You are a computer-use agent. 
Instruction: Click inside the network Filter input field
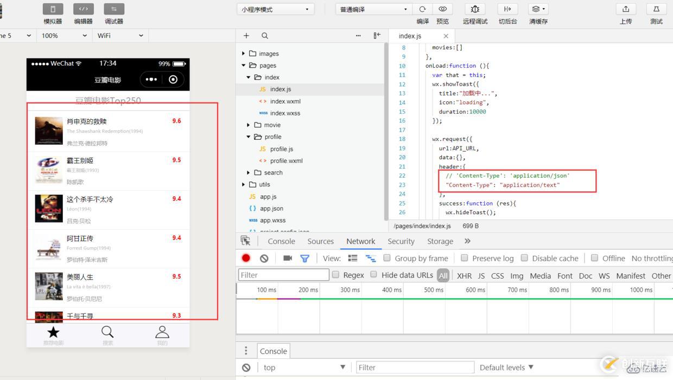pos(283,275)
